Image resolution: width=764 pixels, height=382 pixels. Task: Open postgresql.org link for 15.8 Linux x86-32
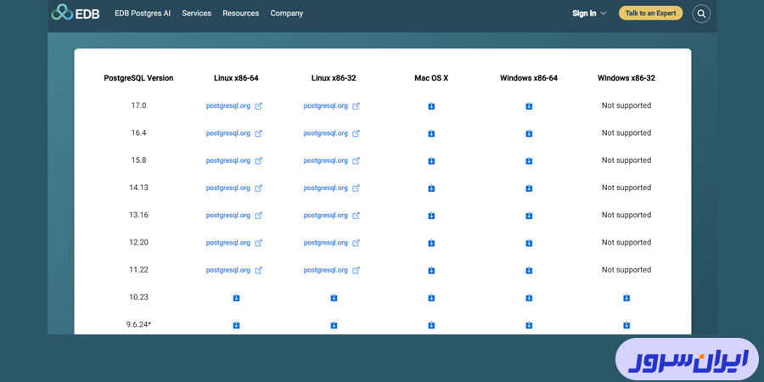(331, 160)
